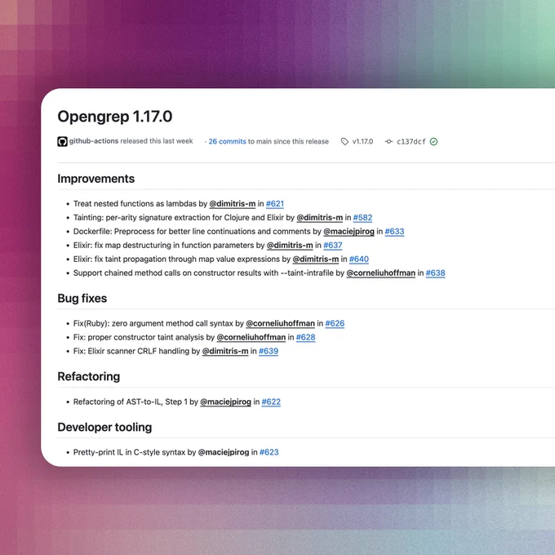
Task: Click the text "released this last week"
Action: point(157,141)
